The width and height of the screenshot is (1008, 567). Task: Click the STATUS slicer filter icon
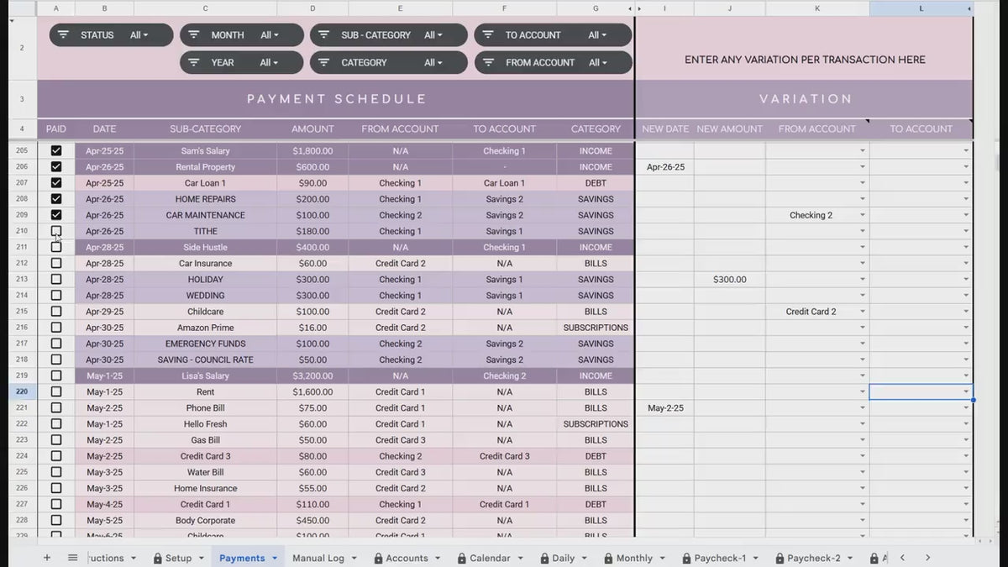(64, 35)
